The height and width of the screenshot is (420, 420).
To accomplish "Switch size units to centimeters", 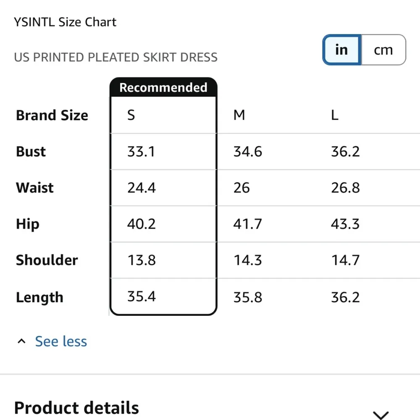I will click(383, 50).
